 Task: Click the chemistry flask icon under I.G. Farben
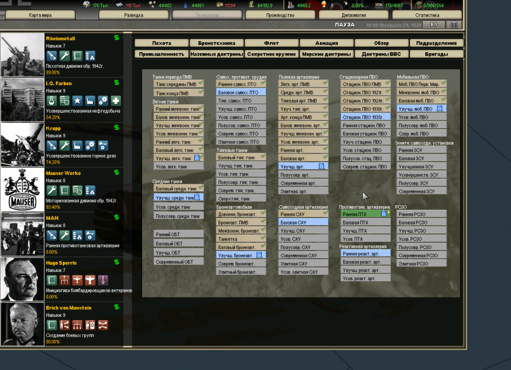tap(51, 101)
